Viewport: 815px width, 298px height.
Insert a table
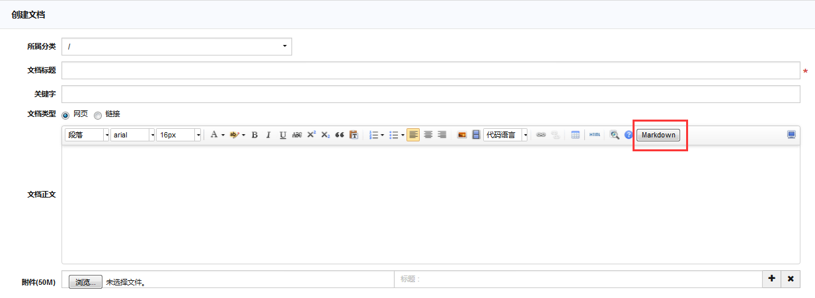coord(575,135)
